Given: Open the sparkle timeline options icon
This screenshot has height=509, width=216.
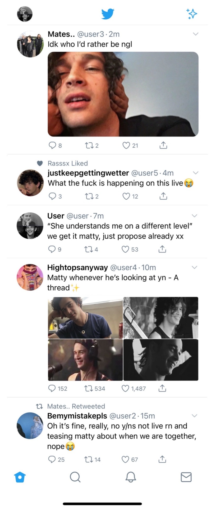Looking at the screenshot, I should pyautogui.click(x=192, y=14).
